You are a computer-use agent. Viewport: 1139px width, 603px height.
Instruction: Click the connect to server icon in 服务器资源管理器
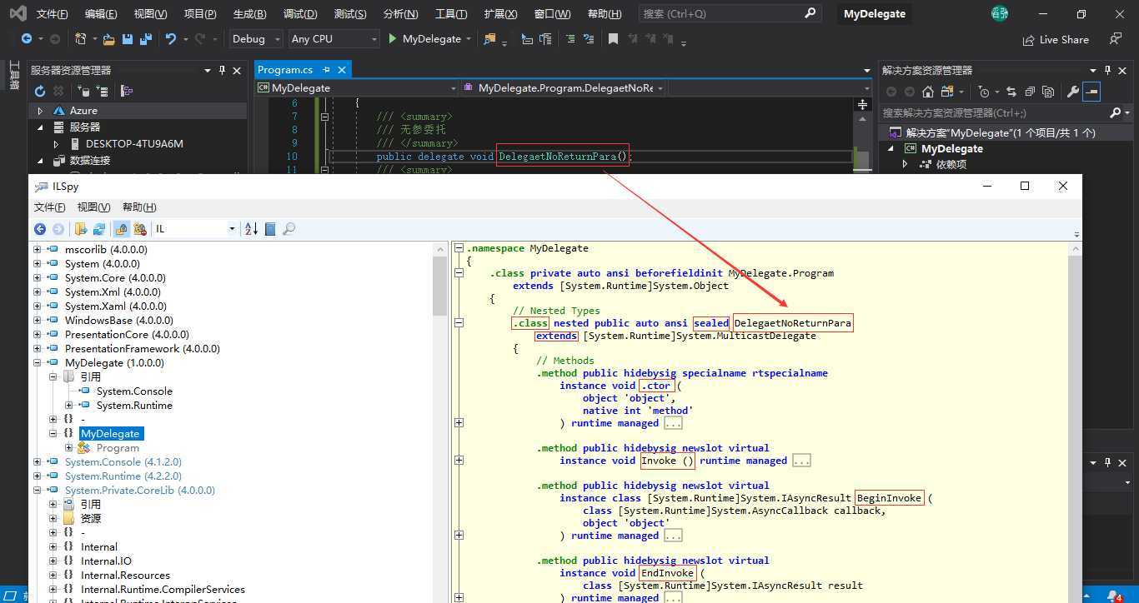click(x=103, y=92)
